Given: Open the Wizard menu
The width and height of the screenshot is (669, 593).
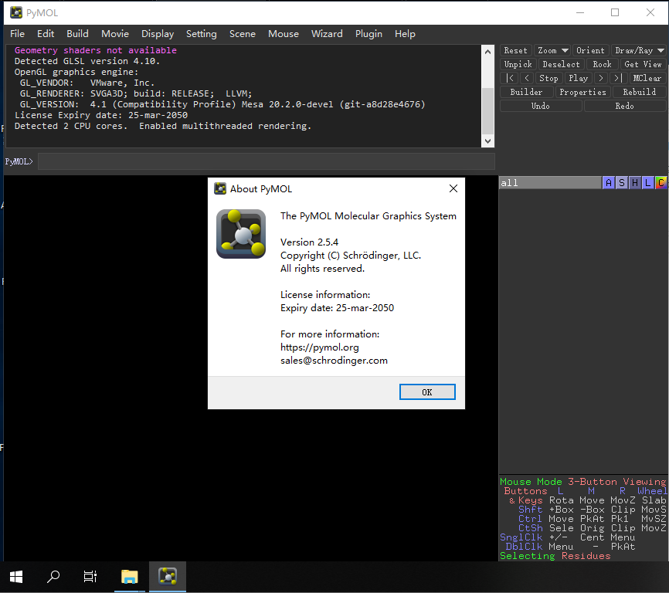Looking at the screenshot, I should point(327,34).
